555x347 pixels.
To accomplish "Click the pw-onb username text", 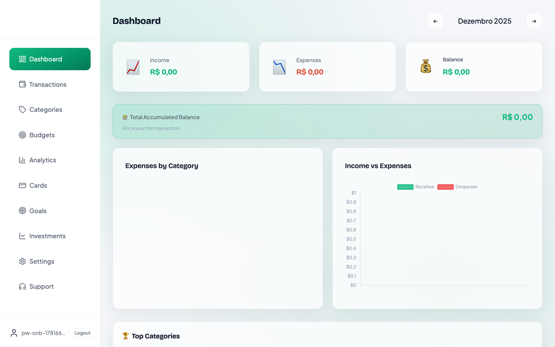I will (x=43, y=333).
